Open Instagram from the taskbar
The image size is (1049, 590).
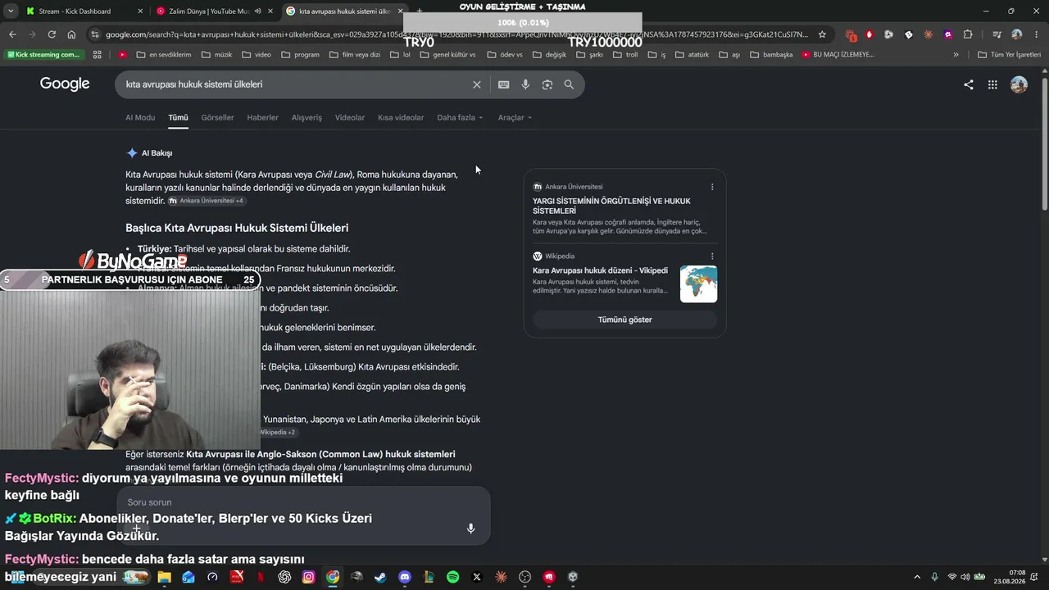(x=308, y=577)
